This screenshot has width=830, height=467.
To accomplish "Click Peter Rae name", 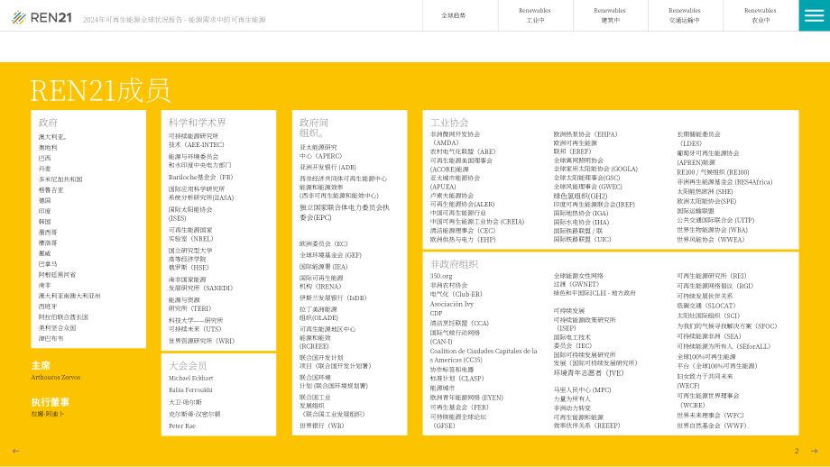I will (x=182, y=426).
